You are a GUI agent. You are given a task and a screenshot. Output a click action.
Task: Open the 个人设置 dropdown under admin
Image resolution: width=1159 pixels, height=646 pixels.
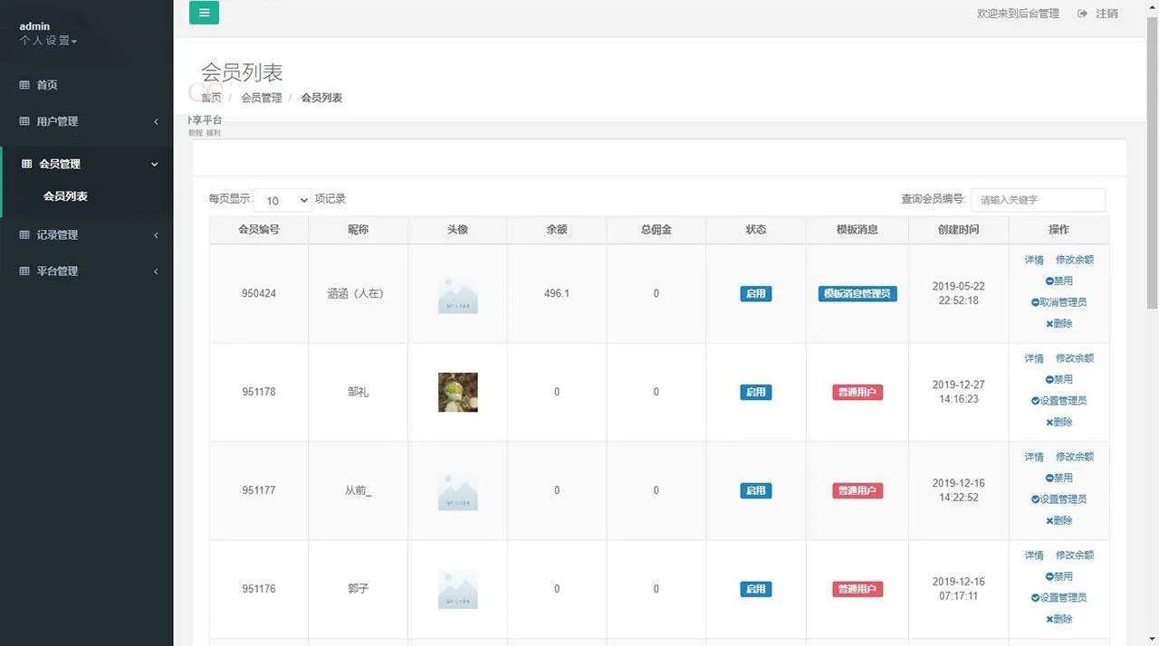coord(43,40)
